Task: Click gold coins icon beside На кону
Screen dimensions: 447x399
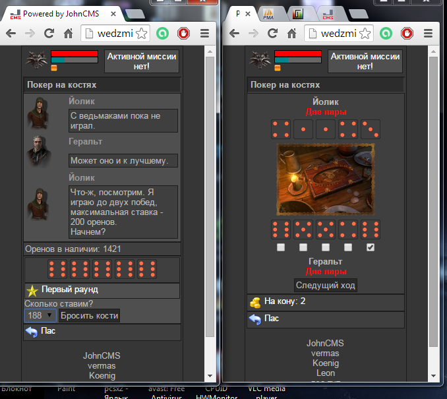Action: tap(255, 302)
